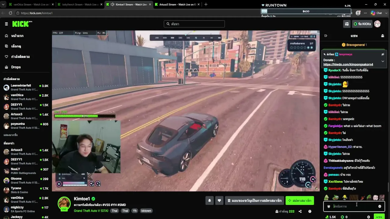Insert the first Pepe wizard emote

tap(326, 198)
